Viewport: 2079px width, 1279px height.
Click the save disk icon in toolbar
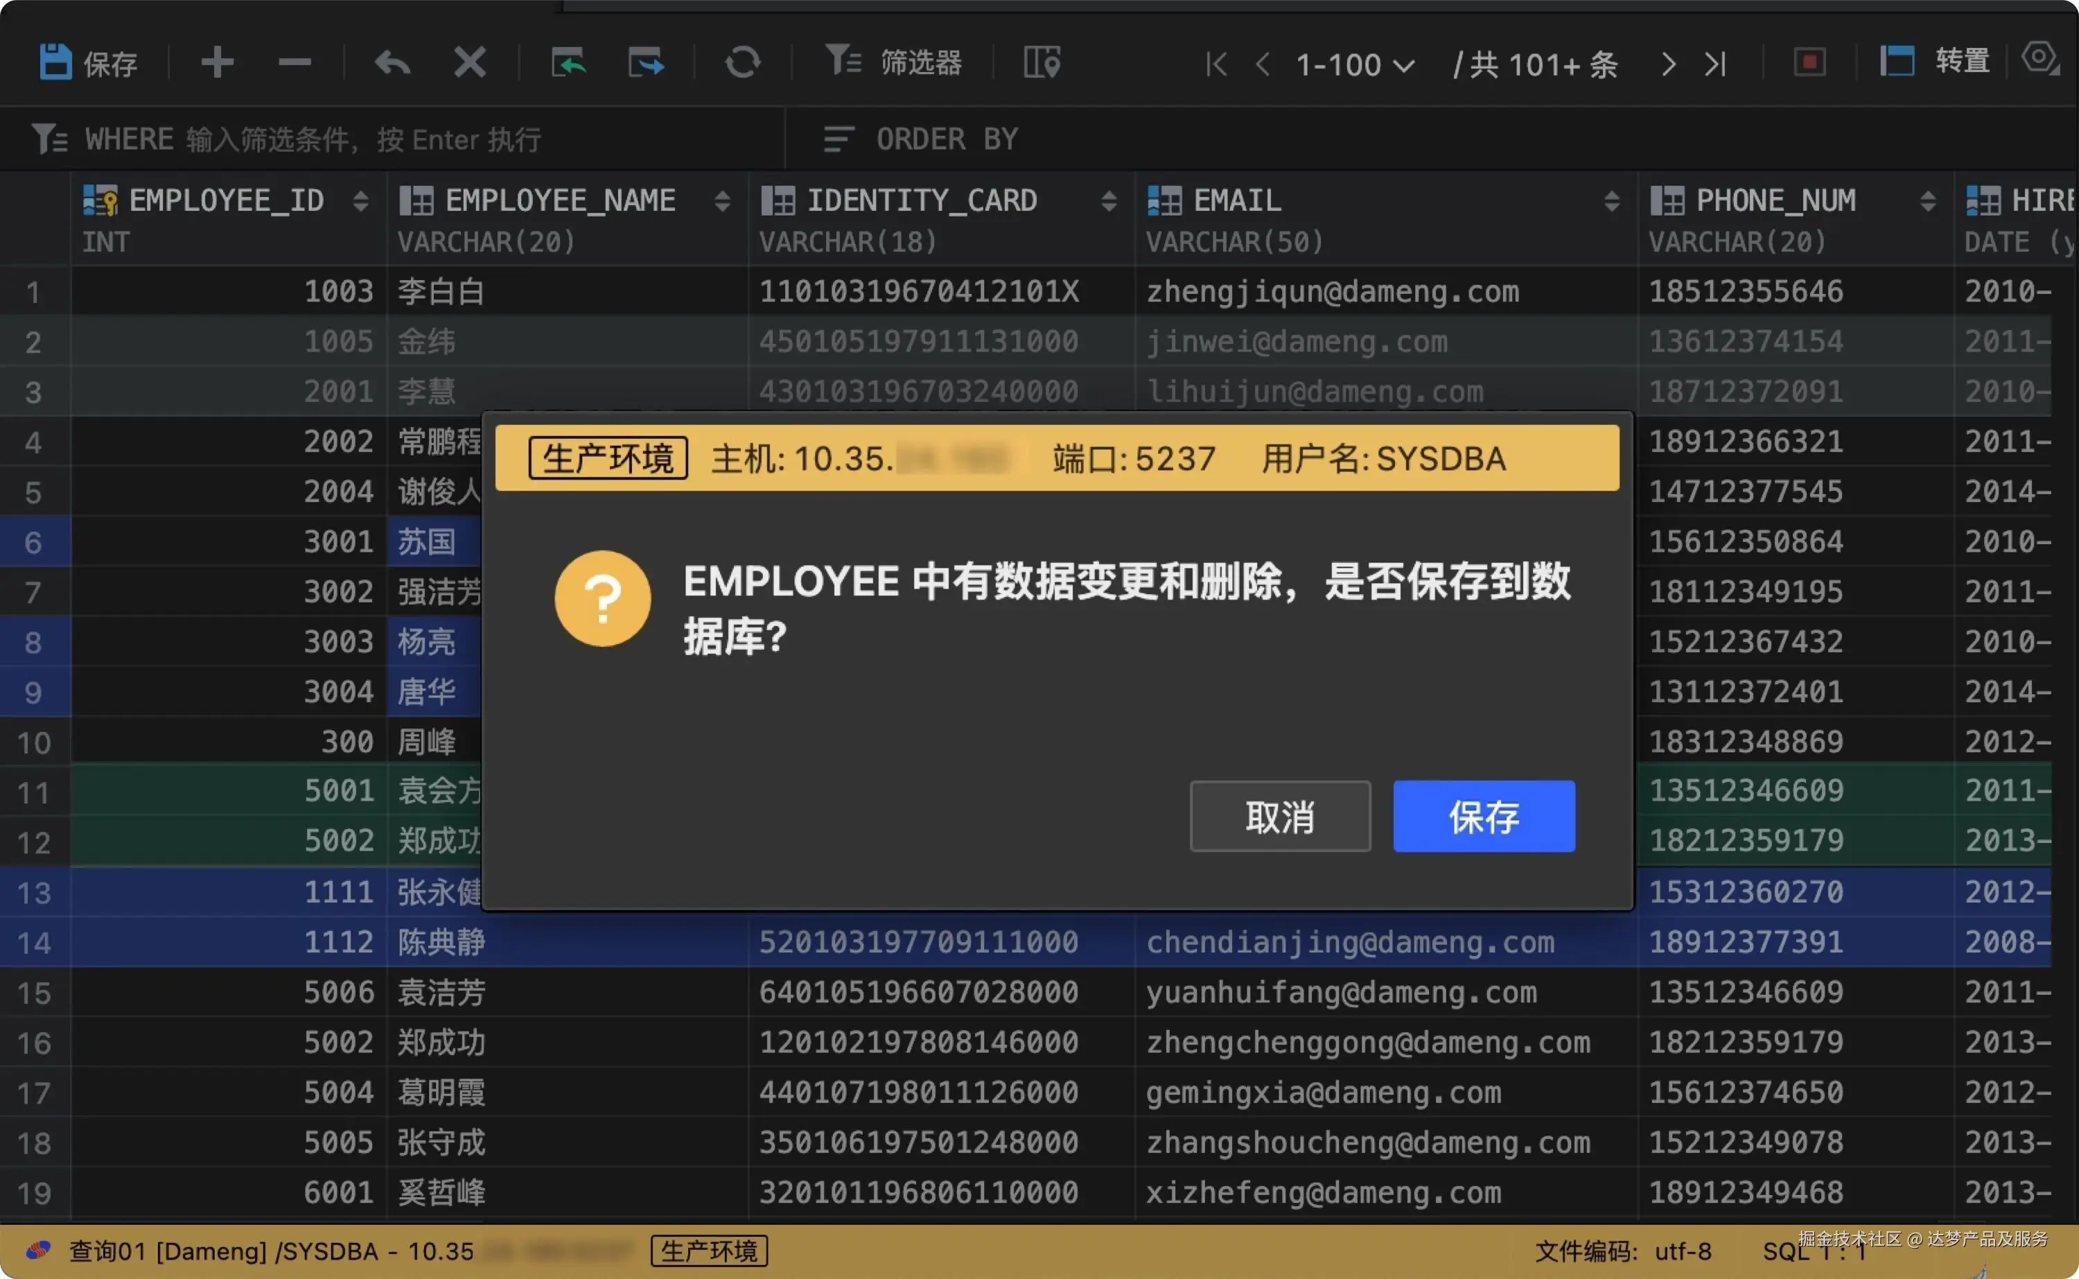[56, 62]
